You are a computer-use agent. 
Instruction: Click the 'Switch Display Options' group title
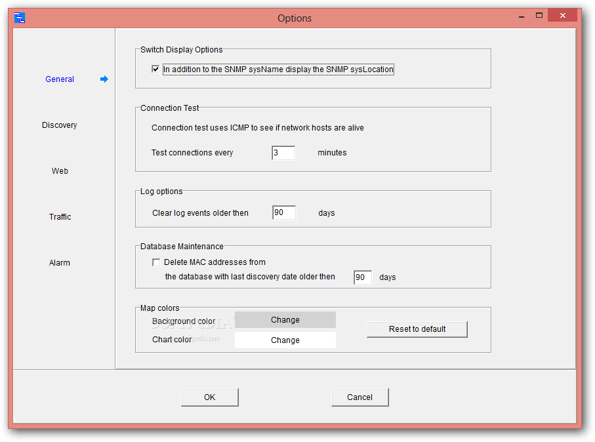pyautogui.click(x=181, y=50)
